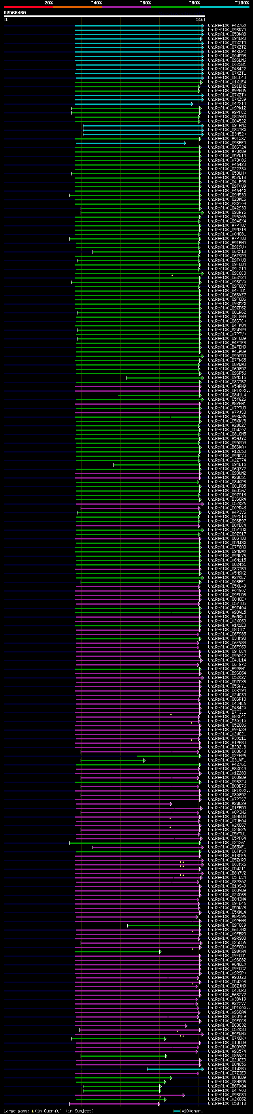Open hit UniRef100_Q9SRY5
253x1114 pixels.
tap(227, 30)
